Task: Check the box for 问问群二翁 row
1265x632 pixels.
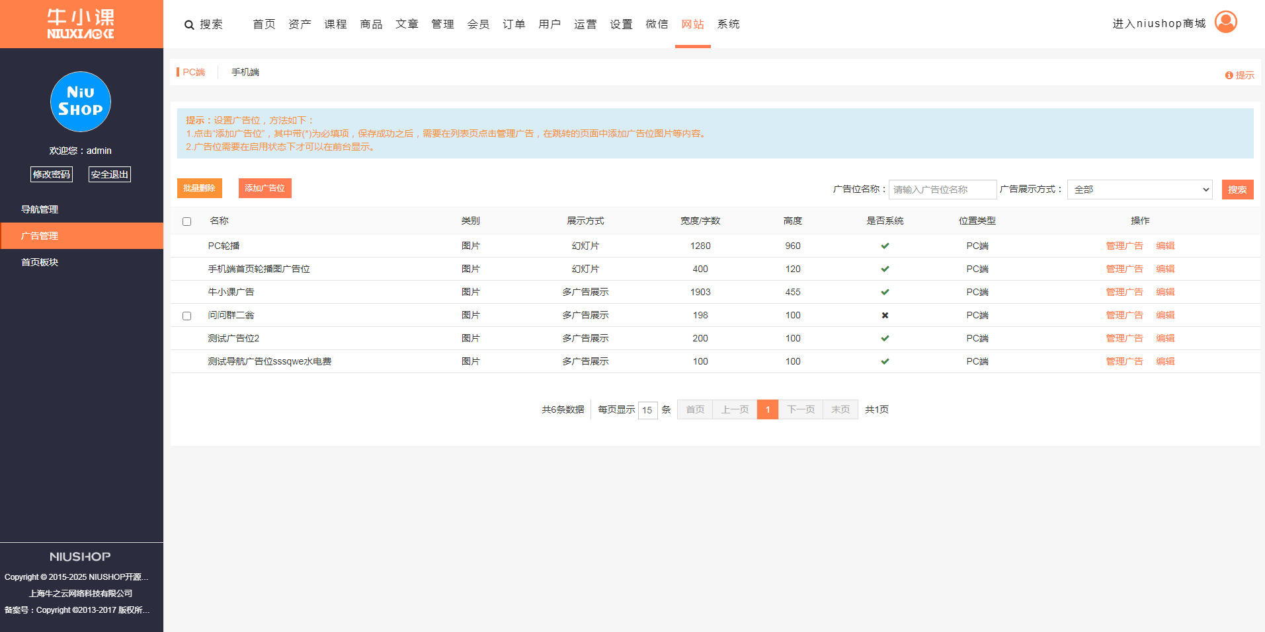Action: click(186, 316)
